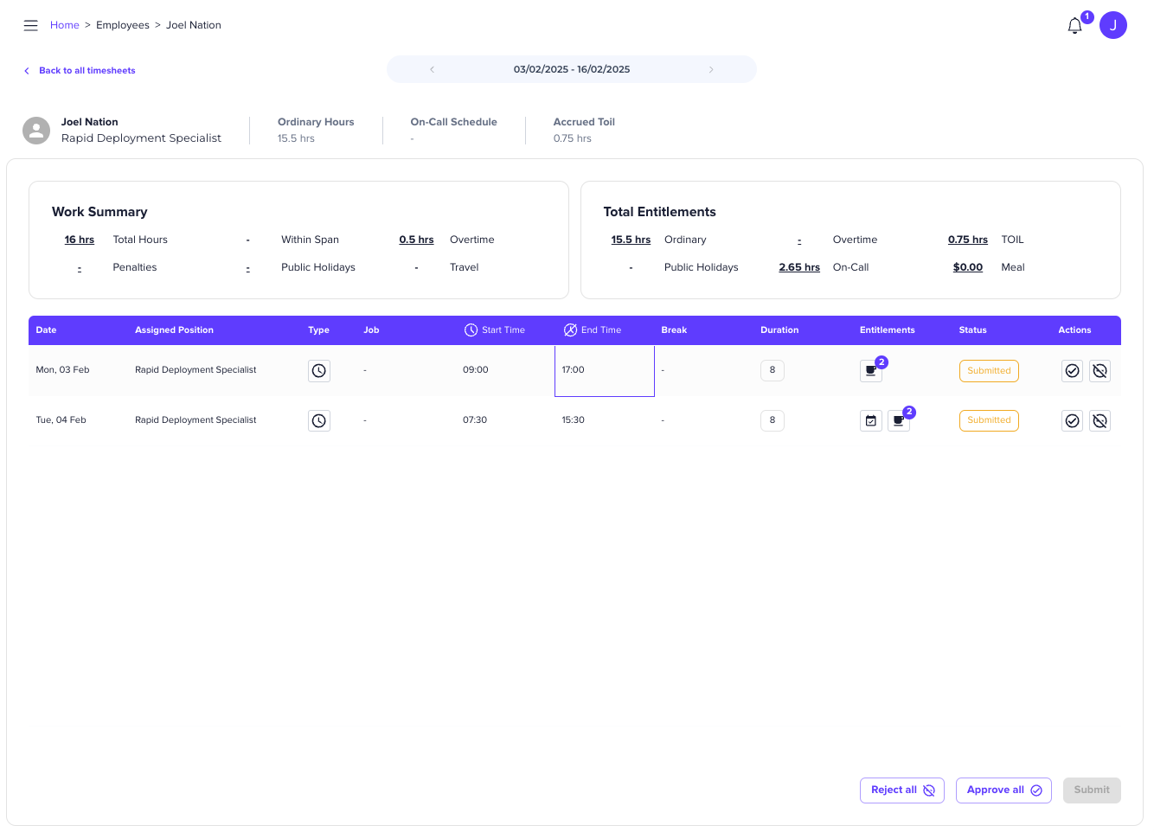Open user profile avatar menu

(1112, 25)
